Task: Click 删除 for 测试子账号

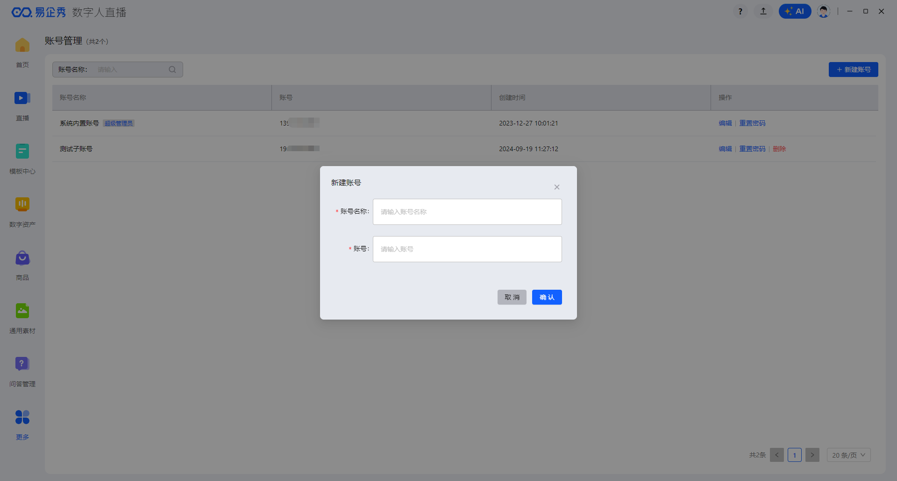Action: tap(779, 149)
